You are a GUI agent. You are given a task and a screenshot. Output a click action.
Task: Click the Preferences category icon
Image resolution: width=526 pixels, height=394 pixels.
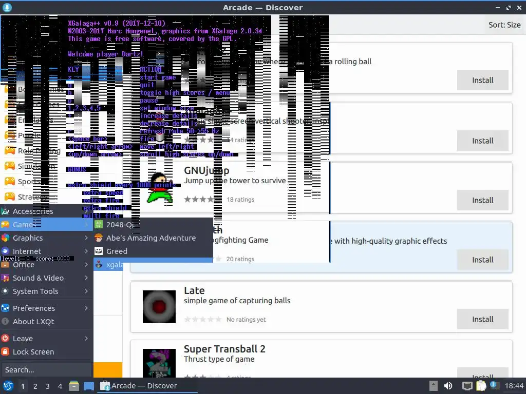[x=5, y=308]
